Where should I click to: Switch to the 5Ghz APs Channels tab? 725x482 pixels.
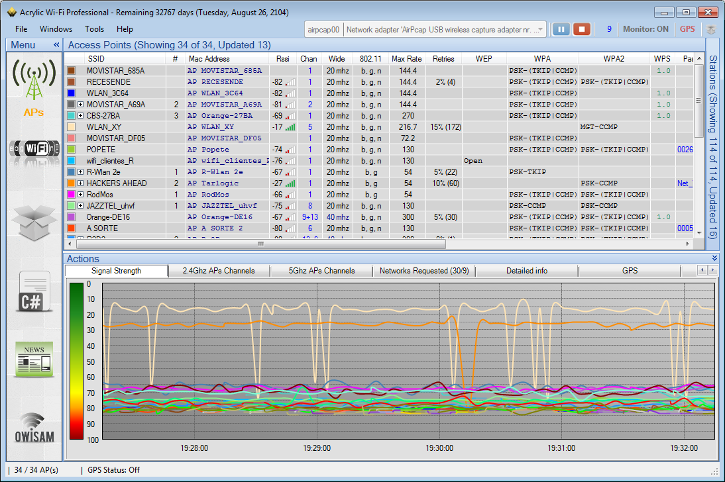tap(322, 271)
